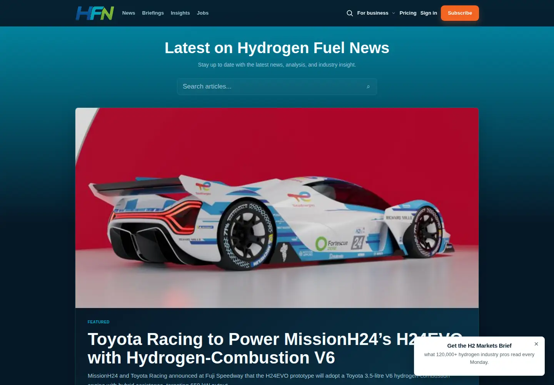Click the FEATURED label
Viewport: 554px width, 385px height.
98,322
